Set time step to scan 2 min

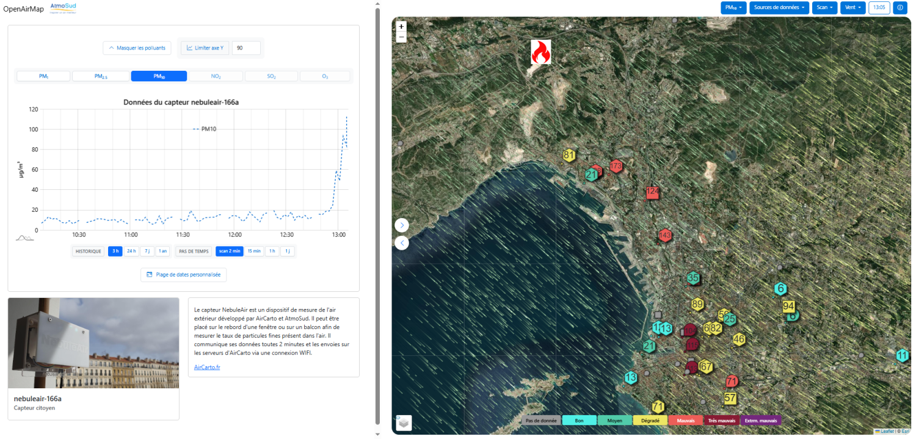230,251
